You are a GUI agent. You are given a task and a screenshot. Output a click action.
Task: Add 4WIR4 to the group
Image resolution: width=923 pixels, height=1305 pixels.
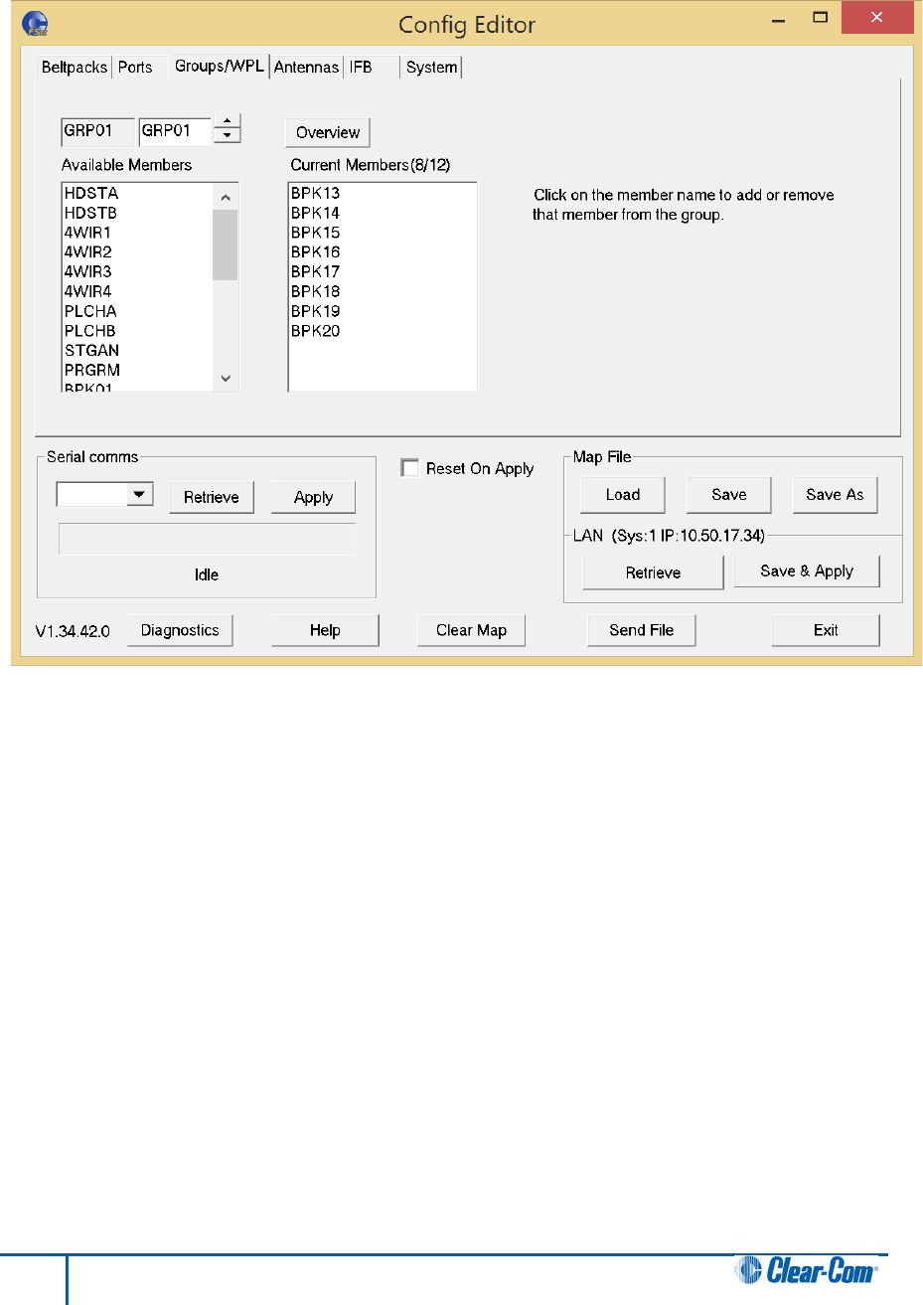click(x=88, y=291)
